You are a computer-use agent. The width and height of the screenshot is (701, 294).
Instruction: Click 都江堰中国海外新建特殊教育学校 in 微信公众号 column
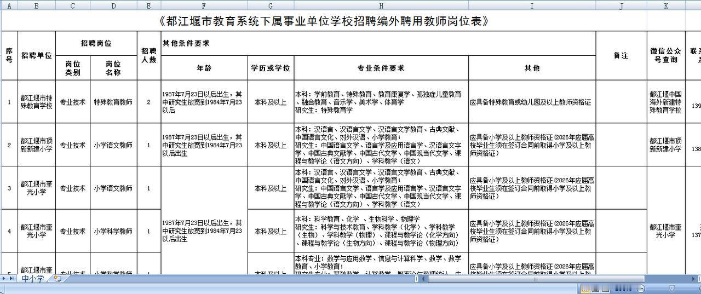coord(665,102)
